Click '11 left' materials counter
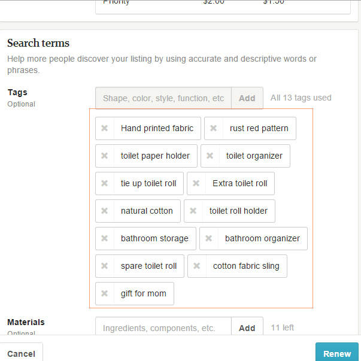The width and height of the screenshot is (361, 361). coord(282,327)
